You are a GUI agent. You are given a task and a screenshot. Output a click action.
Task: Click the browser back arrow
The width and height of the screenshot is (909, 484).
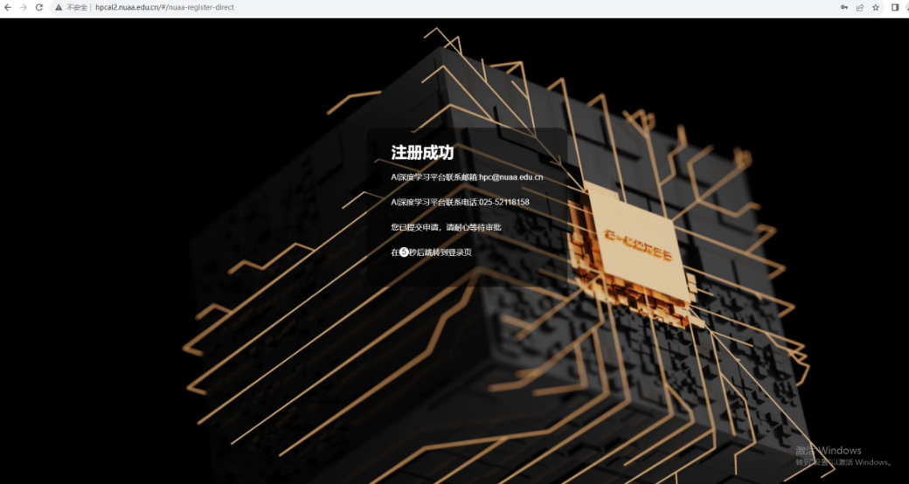point(8,7)
